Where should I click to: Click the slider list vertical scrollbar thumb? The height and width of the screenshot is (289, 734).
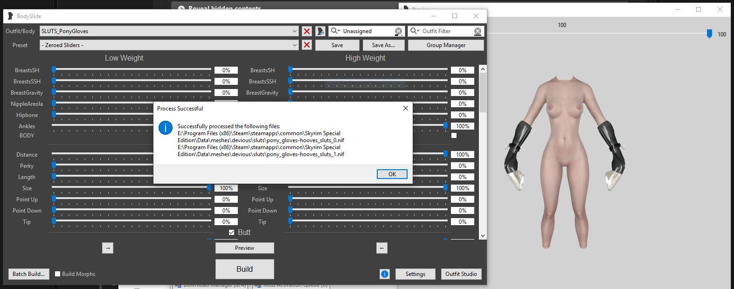483,93
